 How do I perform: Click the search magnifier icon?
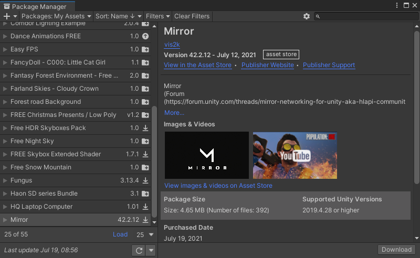[318, 17]
